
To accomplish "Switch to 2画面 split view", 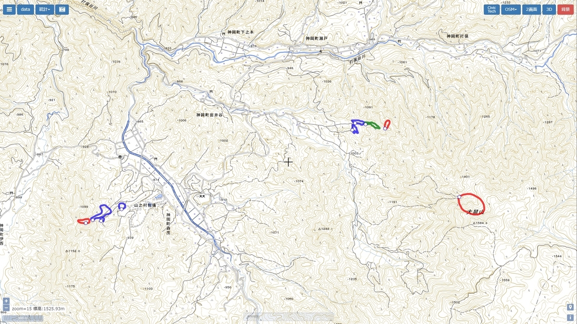I will [x=531, y=10].
